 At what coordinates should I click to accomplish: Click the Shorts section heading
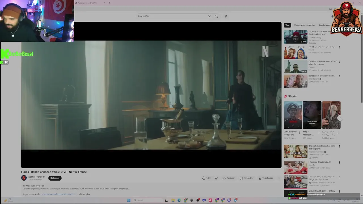(292, 96)
